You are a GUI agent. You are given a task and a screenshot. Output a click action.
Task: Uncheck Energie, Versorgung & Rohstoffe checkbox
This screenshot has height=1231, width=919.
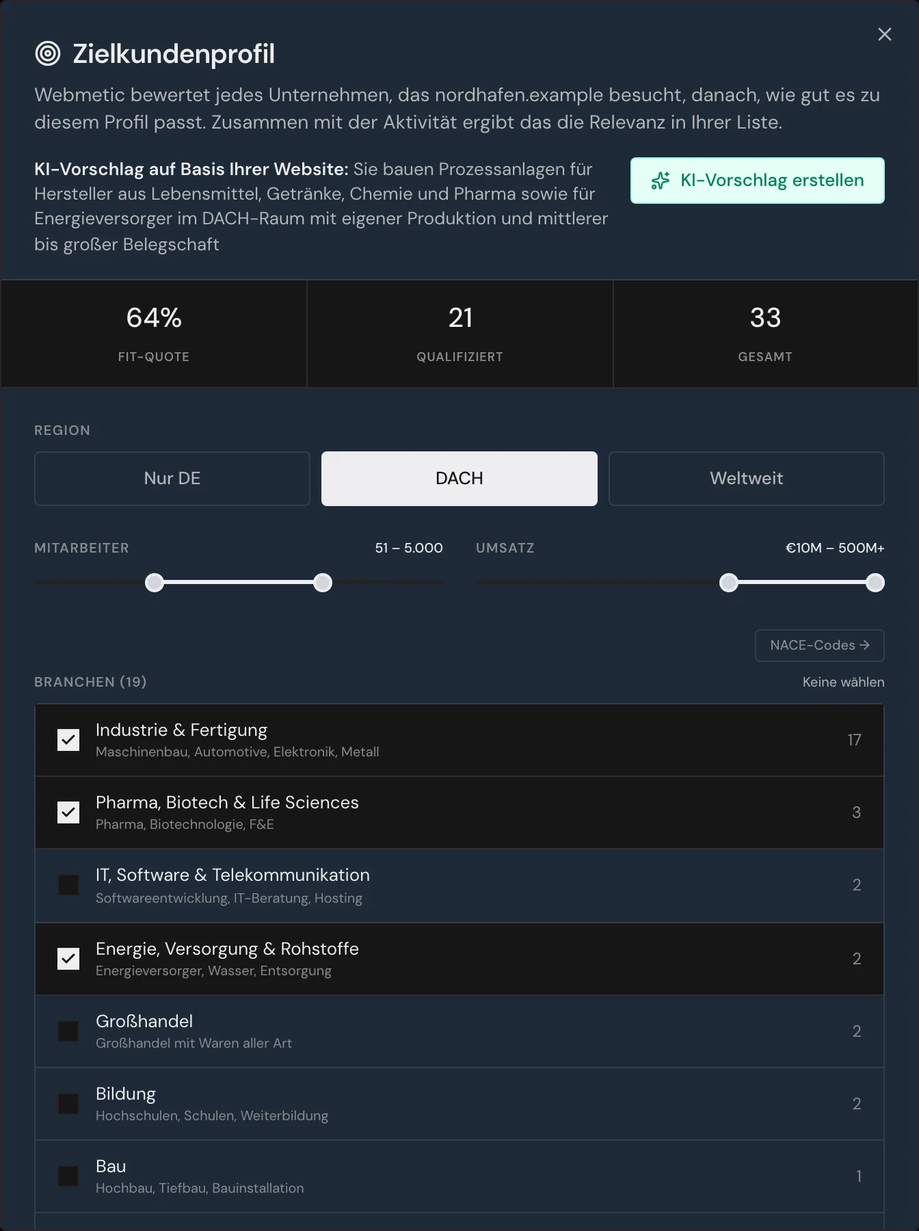(68, 959)
